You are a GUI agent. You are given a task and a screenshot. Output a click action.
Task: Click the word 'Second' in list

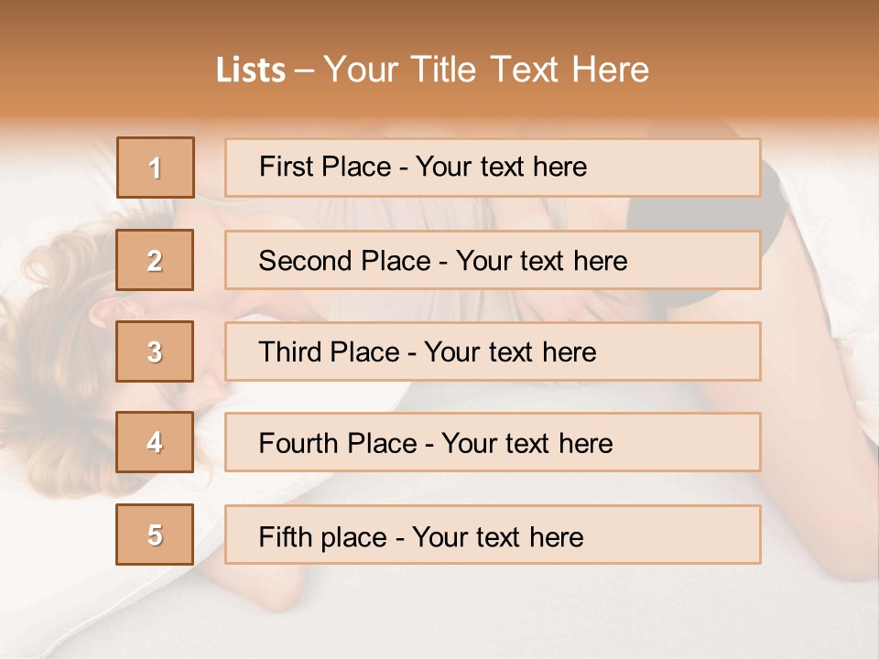(305, 261)
